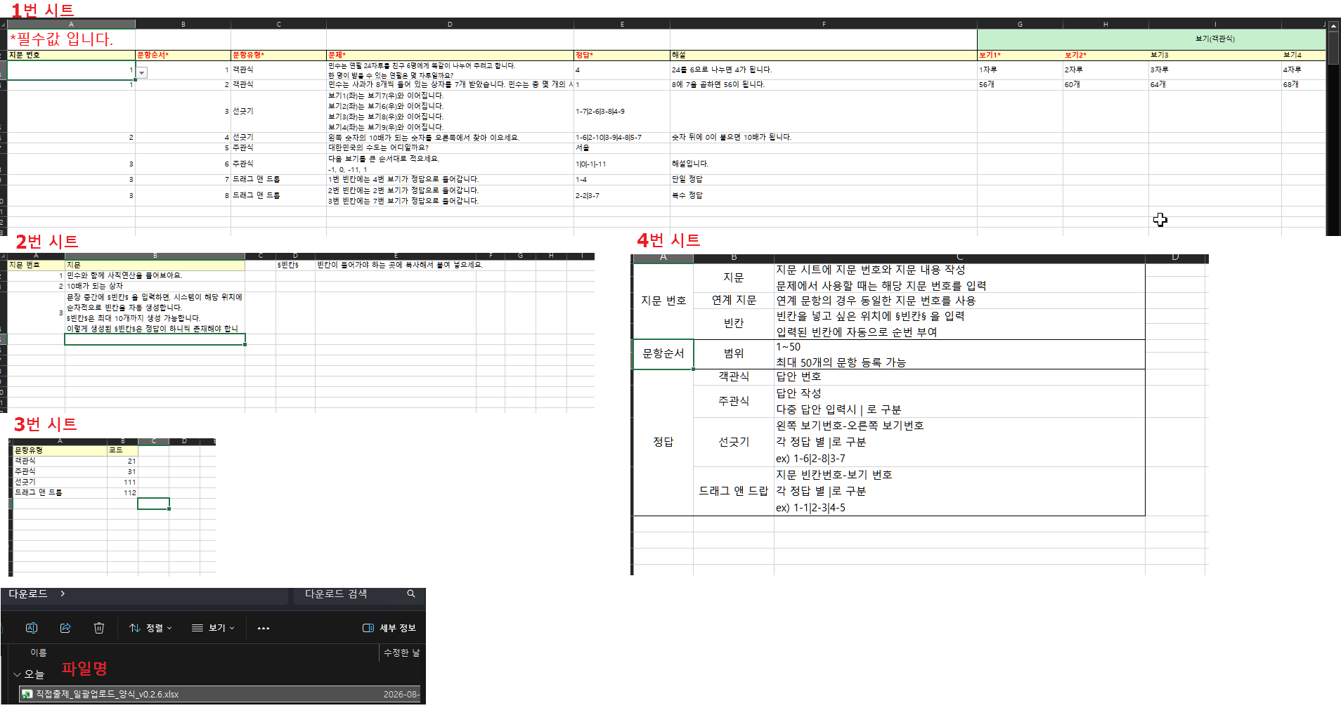Click the answer cell containing 서울
This screenshot has width=1341, height=708.
[622, 148]
